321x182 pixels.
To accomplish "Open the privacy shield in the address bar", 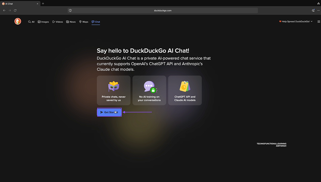I will [70, 10].
